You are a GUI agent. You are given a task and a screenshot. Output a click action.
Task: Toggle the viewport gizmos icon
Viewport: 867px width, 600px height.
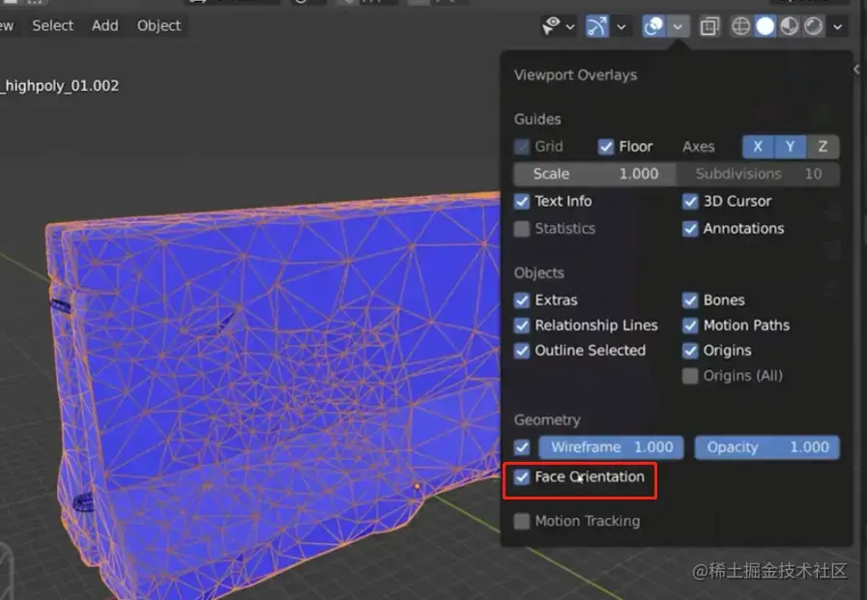[597, 26]
